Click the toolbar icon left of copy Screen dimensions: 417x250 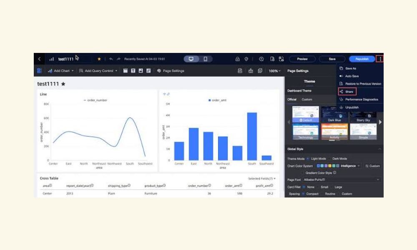(251, 71)
